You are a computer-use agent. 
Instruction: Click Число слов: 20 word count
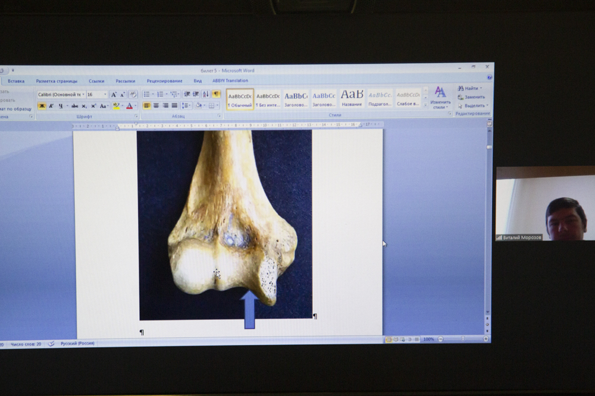point(26,344)
